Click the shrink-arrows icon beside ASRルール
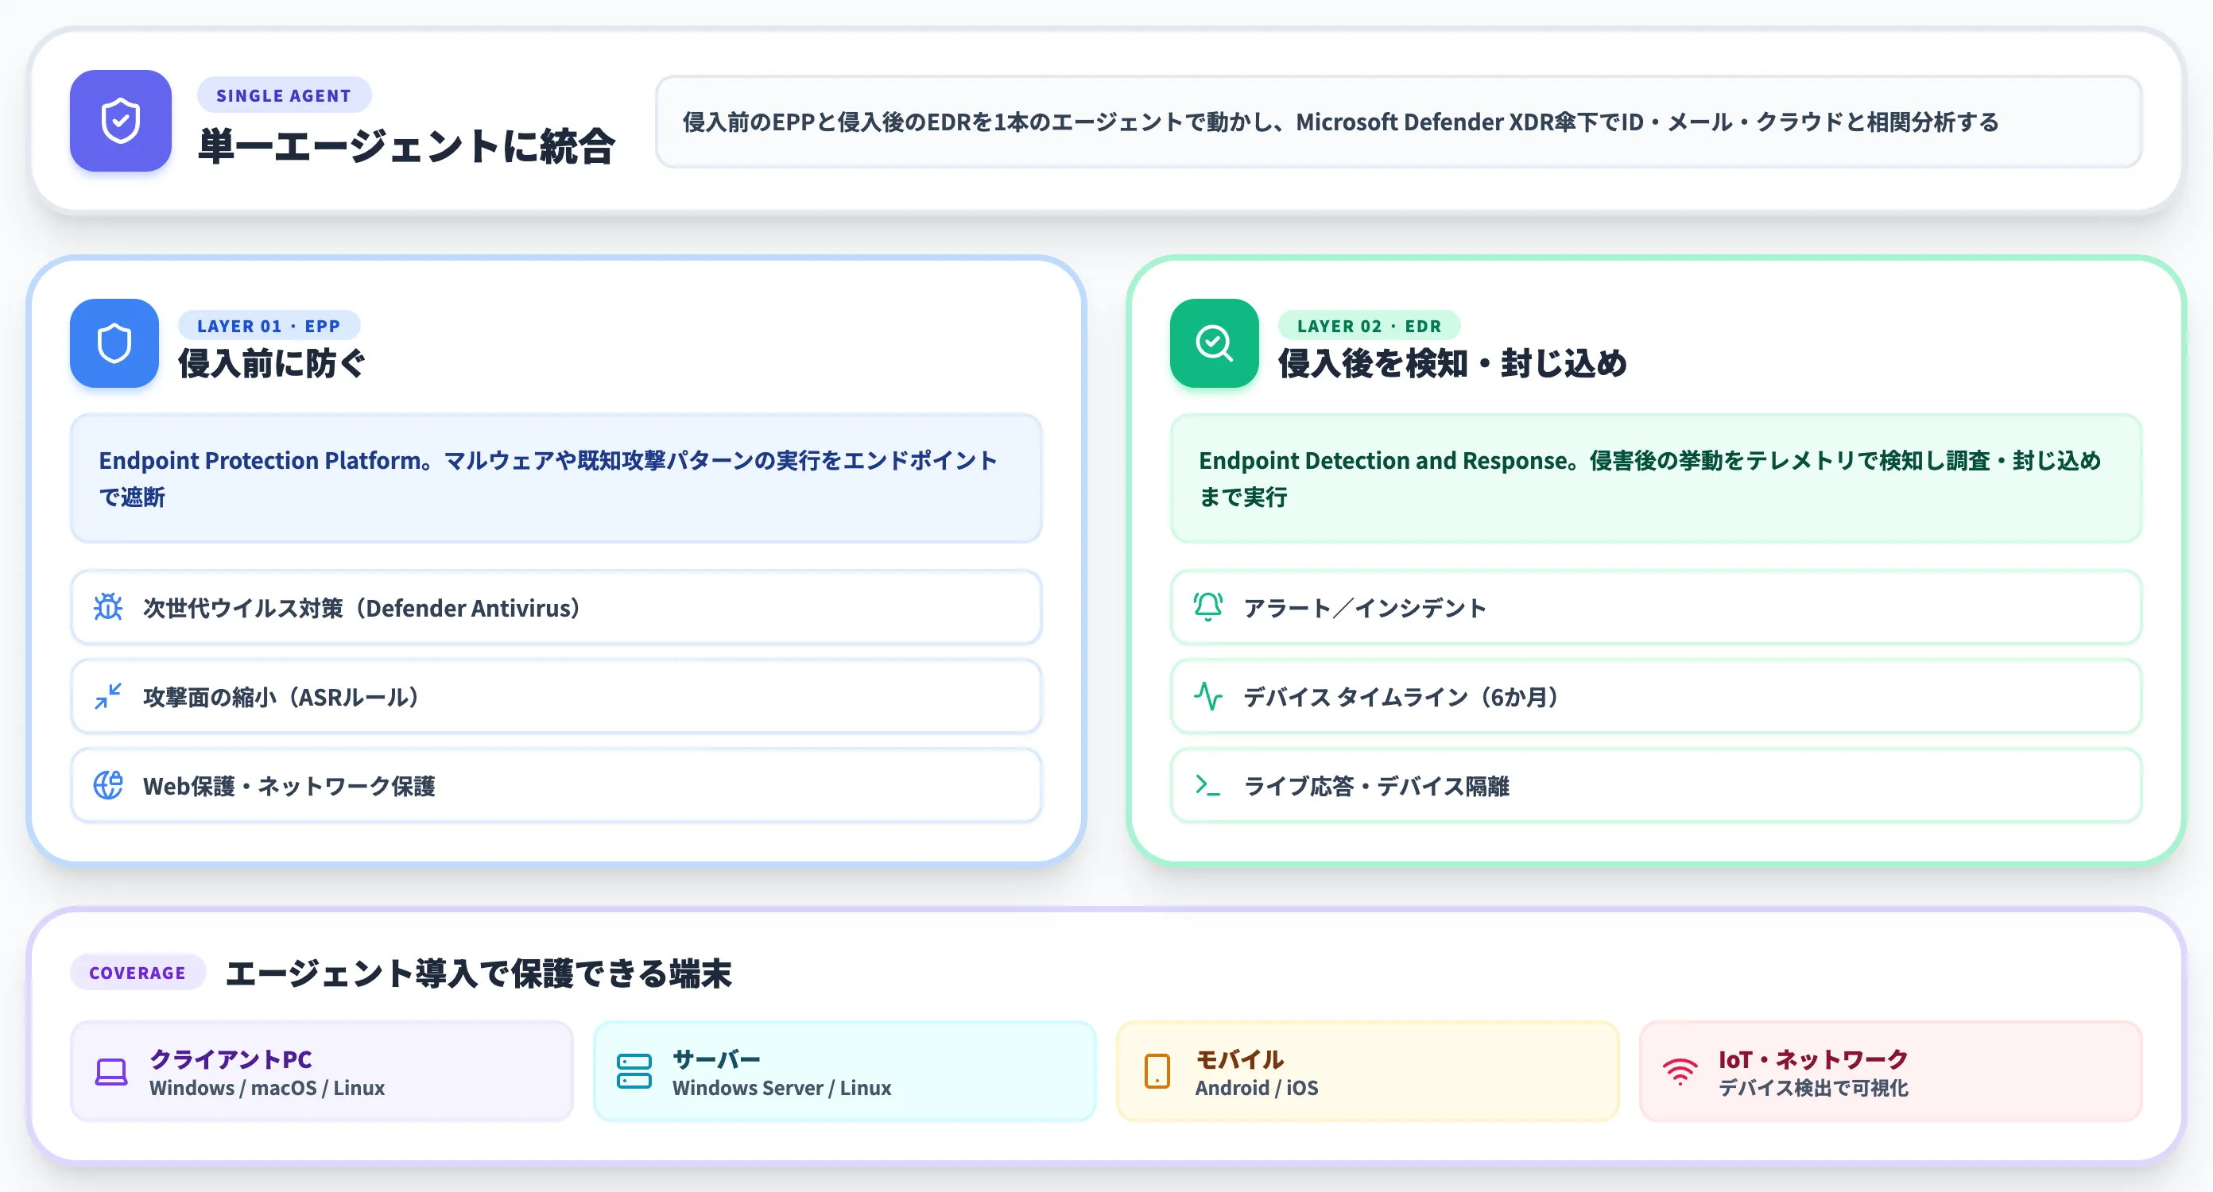2213x1192 pixels. point(108,696)
